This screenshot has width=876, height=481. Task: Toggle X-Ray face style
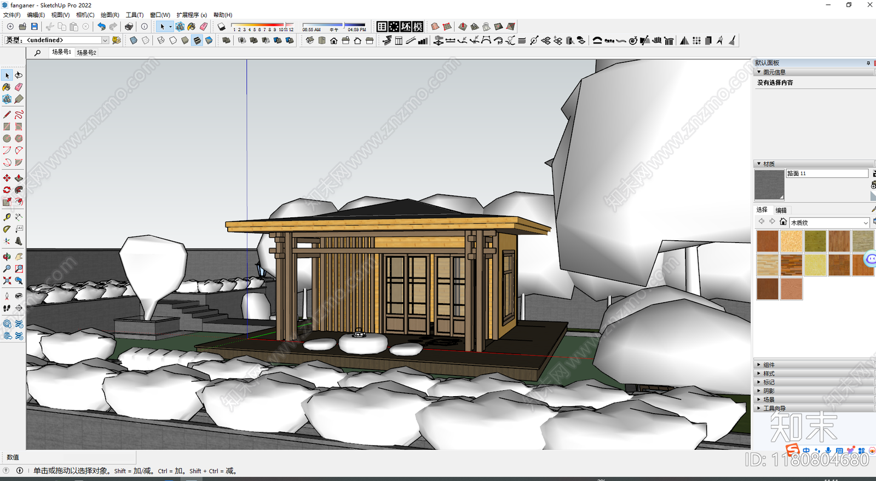[134, 40]
